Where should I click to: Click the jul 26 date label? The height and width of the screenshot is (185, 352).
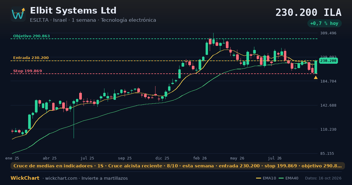(x=275, y=158)
